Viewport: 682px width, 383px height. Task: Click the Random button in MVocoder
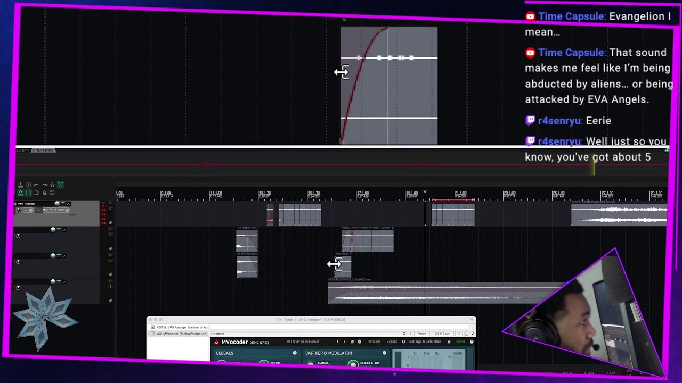[x=374, y=342]
